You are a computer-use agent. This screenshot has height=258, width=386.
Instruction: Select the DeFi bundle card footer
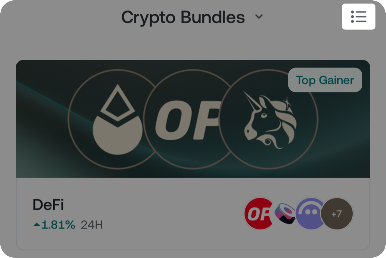[193, 214]
